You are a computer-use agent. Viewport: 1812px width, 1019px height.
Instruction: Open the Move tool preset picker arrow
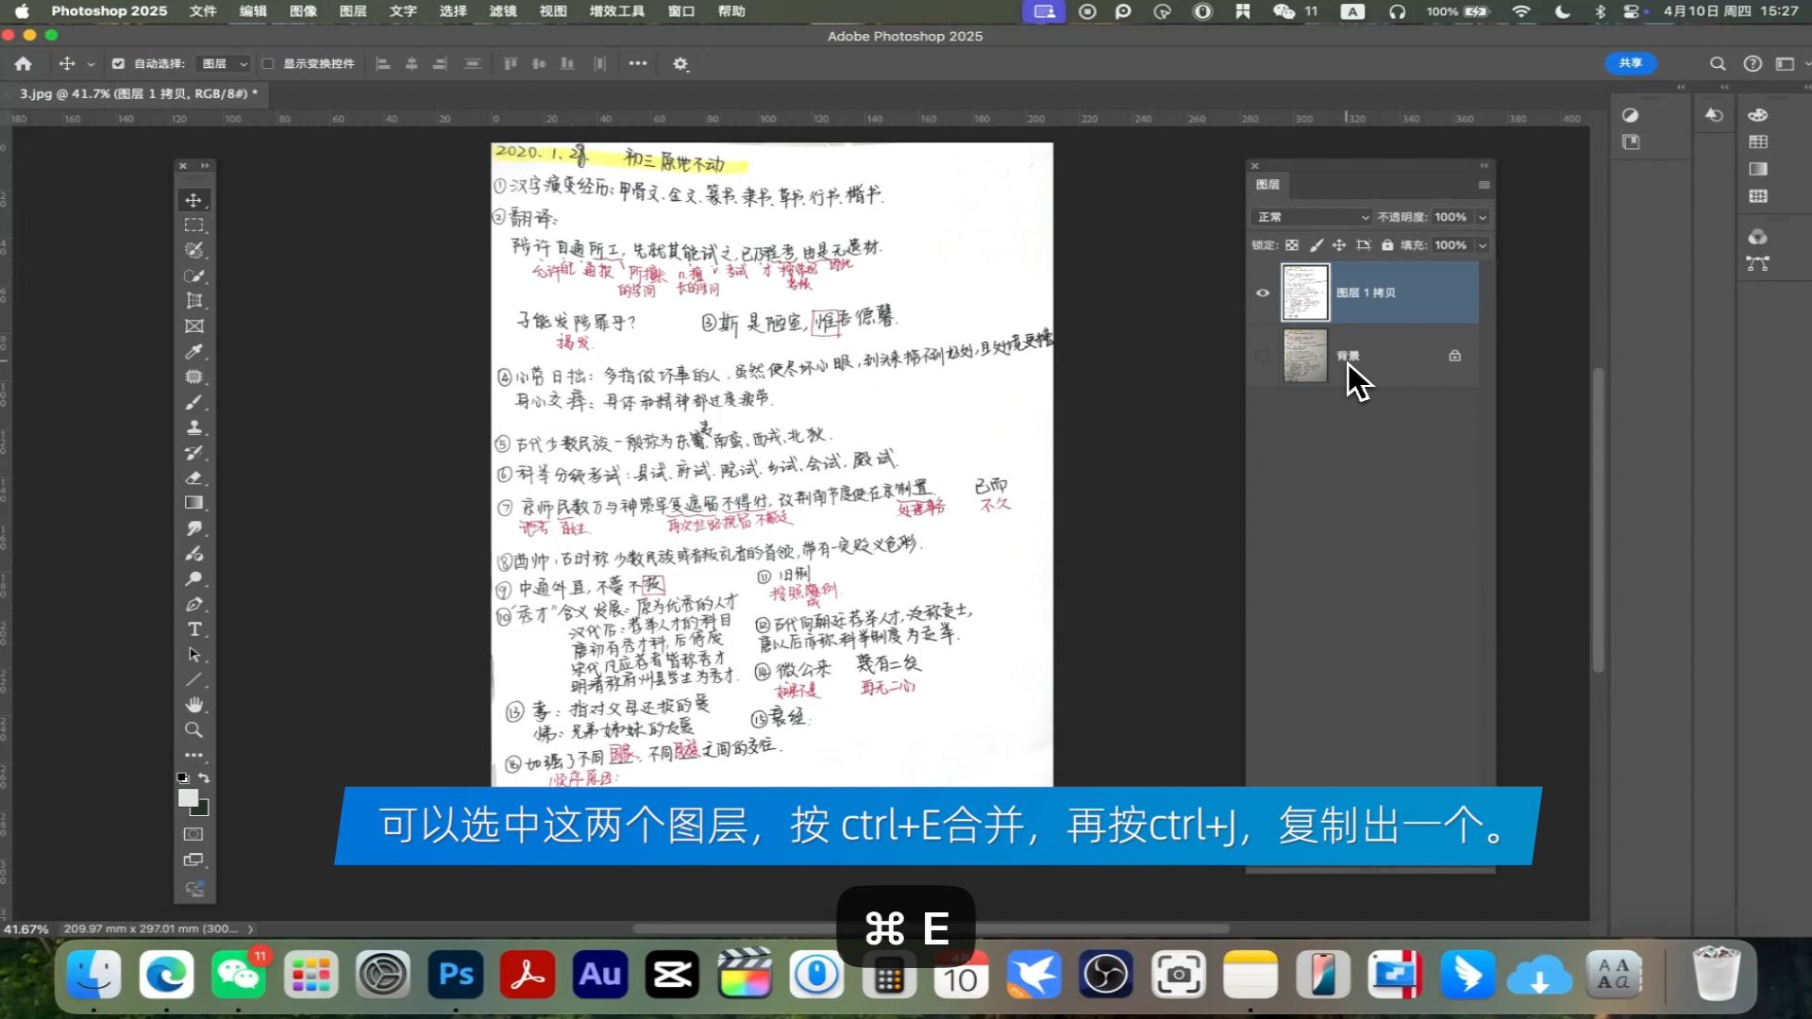(91, 64)
